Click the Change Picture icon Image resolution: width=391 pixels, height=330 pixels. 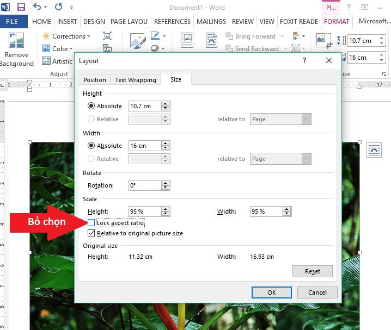(107, 48)
